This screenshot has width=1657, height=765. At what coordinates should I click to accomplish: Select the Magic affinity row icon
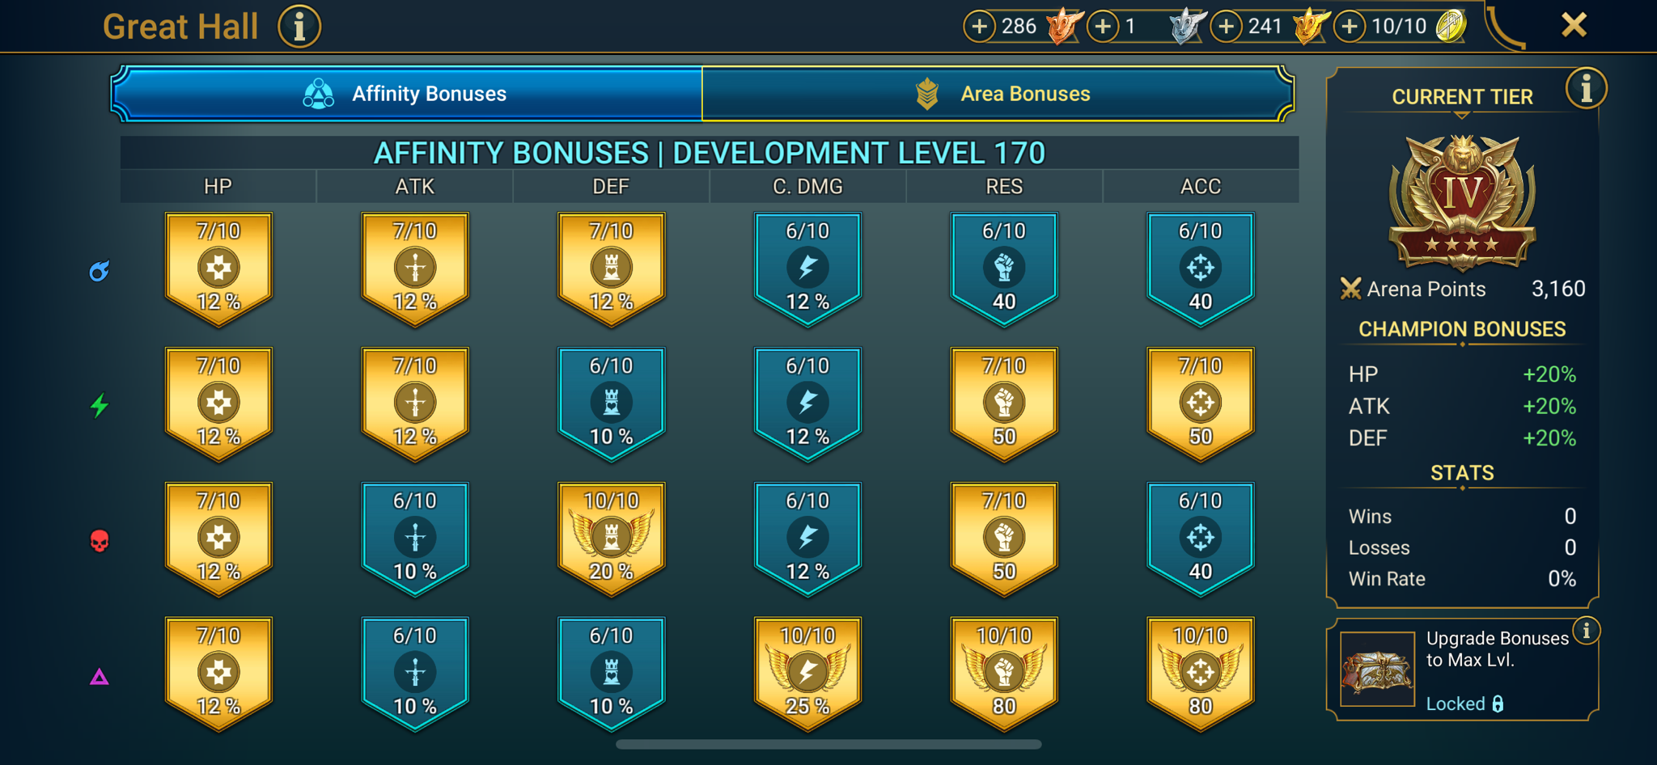[x=100, y=271]
